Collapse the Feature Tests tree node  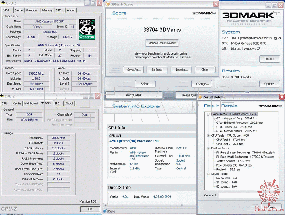click(208, 148)
